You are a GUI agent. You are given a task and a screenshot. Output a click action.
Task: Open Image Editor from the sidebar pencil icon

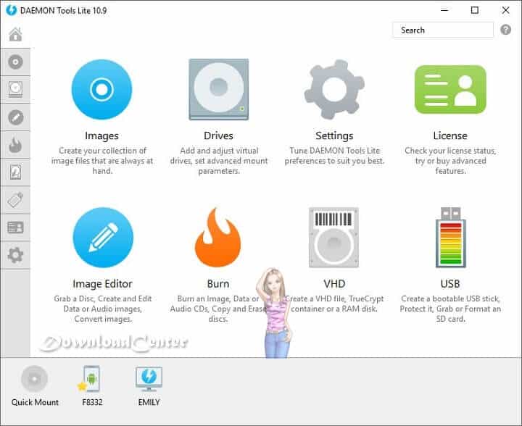pos(16,117)
